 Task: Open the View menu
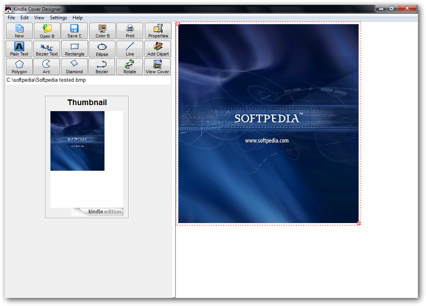[x=39, y=18]
